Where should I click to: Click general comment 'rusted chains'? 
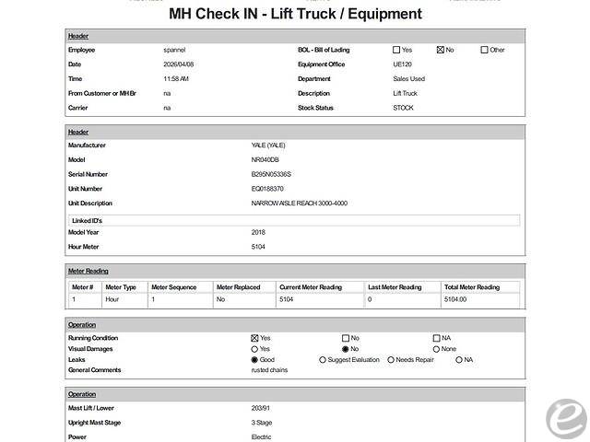pos(269,370)
